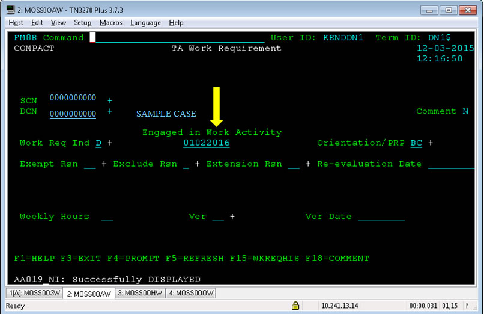Open the View menu
484x314 pixels.
click(x=58, y=23)
